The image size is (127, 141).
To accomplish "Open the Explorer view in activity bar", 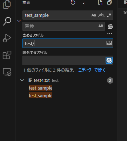I will click(x=7, y=5).
